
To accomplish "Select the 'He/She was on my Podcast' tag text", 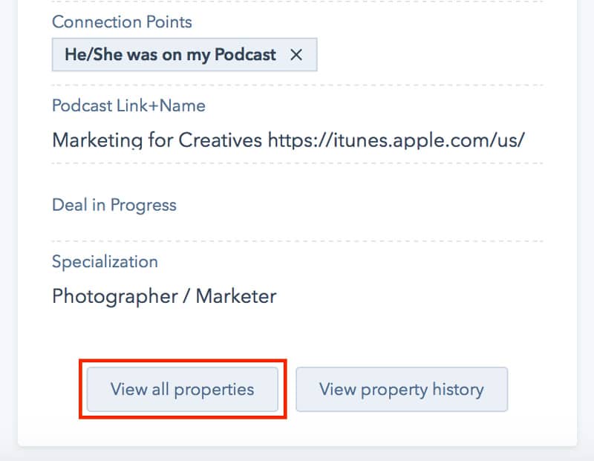I will [169, 54].
